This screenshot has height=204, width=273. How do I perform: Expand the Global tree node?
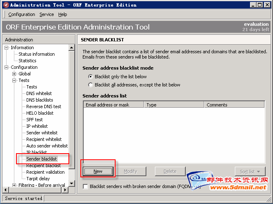click(x=14, y=74)
